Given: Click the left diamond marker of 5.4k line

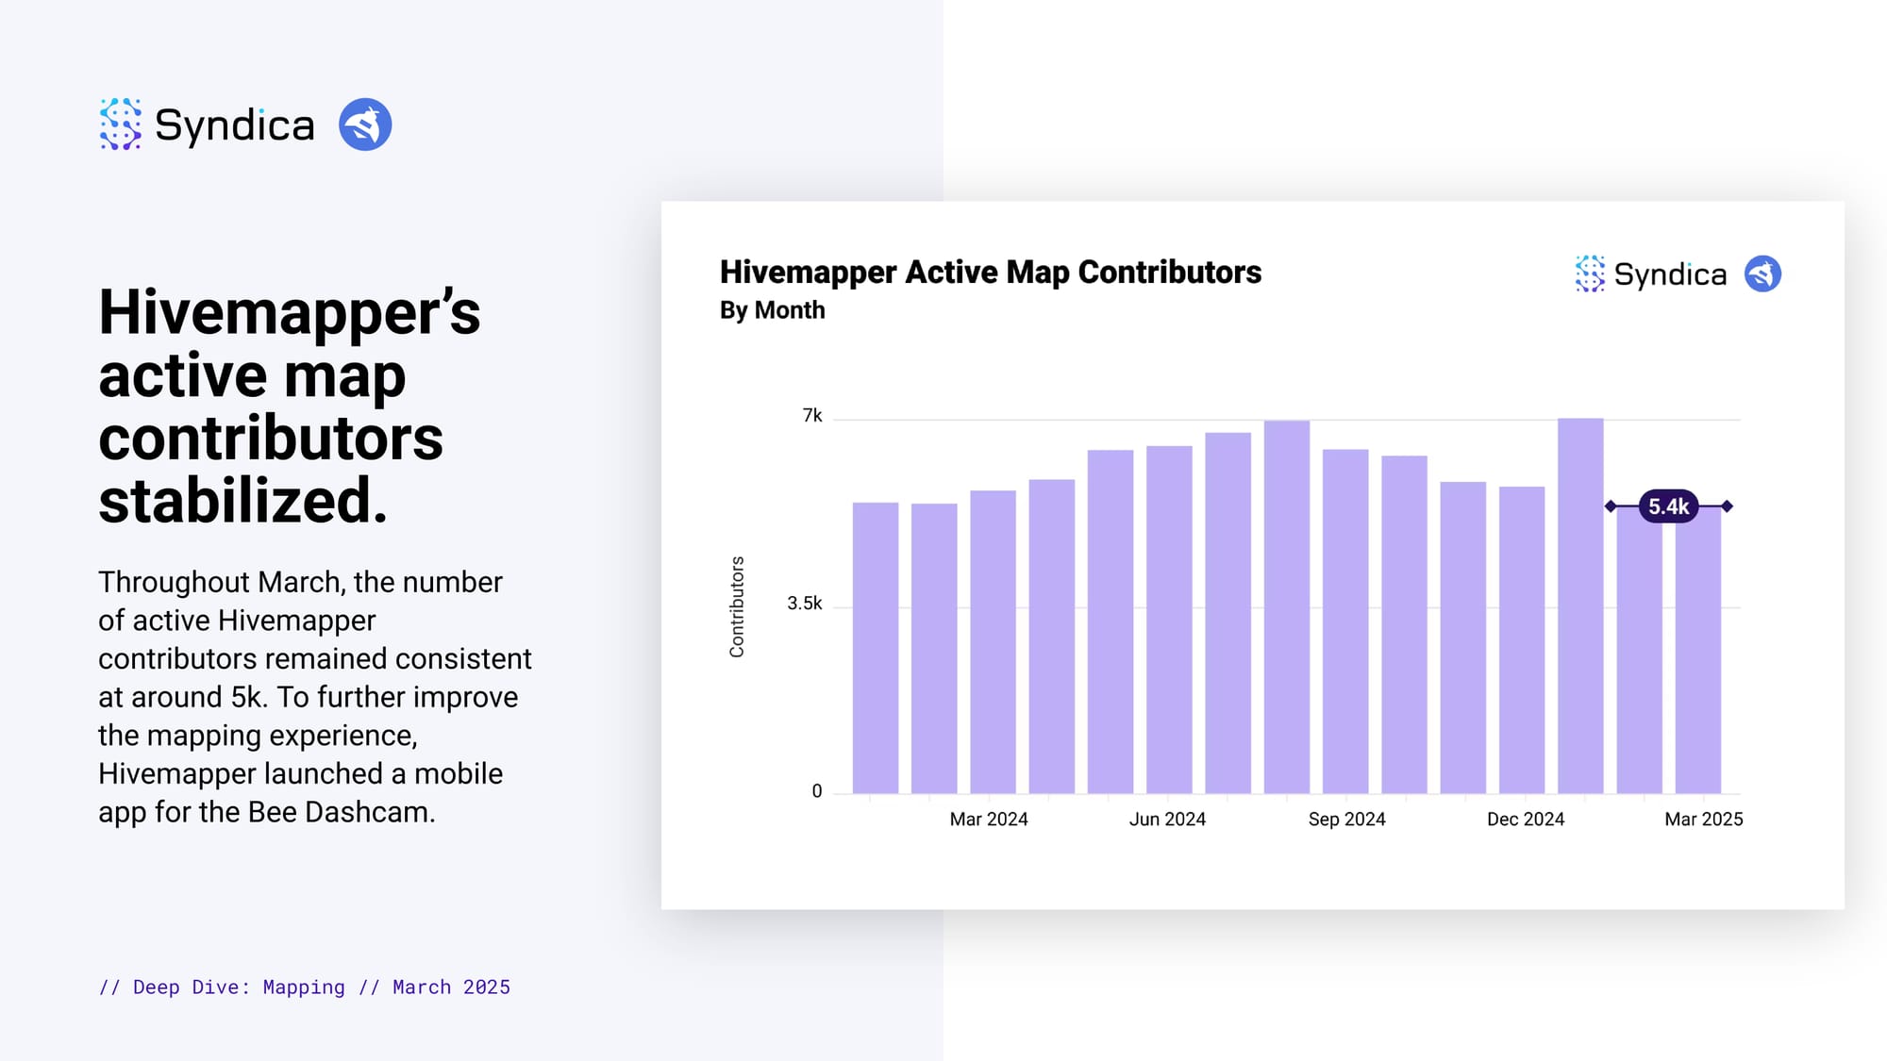Looking at the screenshot, I should [1611, 506].
